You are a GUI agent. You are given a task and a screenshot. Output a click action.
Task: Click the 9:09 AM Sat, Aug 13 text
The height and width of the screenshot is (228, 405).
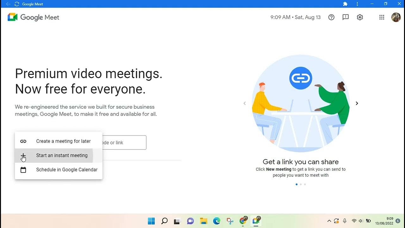tap(296, 17)
